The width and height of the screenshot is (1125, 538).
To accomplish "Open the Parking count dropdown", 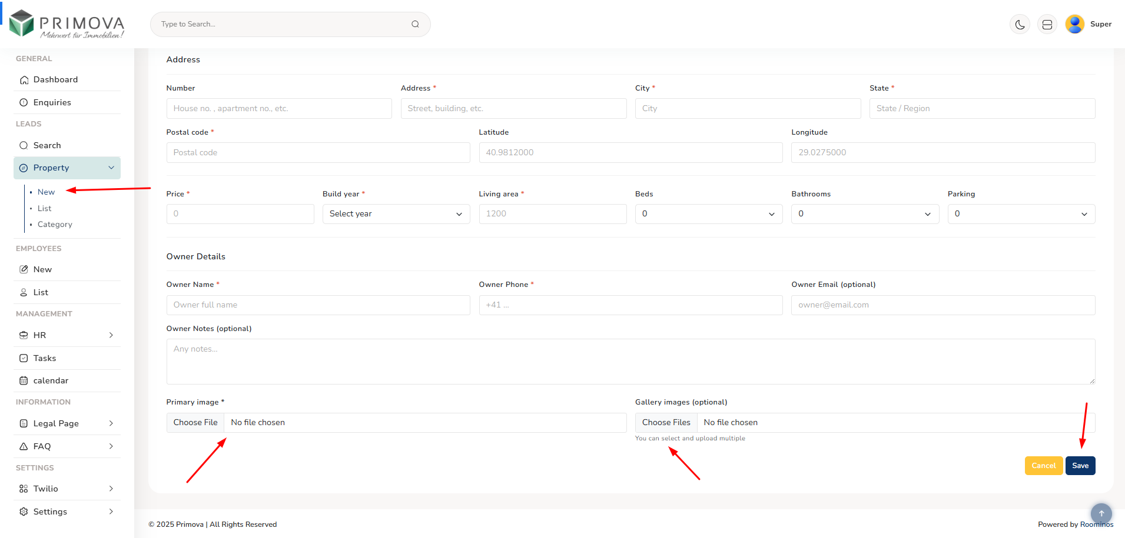I will [1021, 214].
